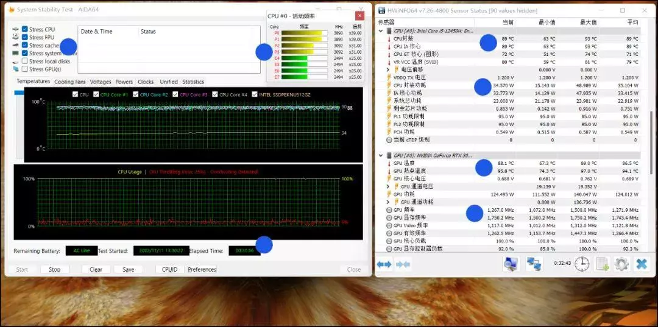
Task: Click lightning icon beside CPU 封装功耗 row
Action: click(x=389, y=85)
